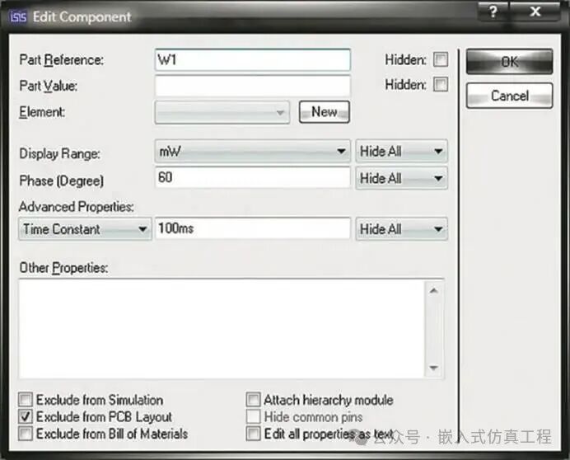The image size is (570, 460).
Task: Click the Part Value label
Action: (x=49, y=87)
